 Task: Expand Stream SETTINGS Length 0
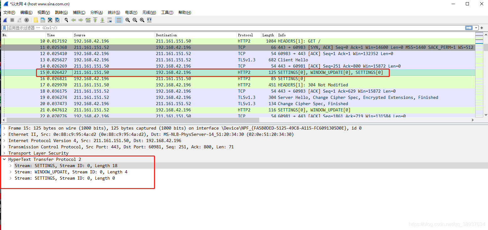coord(11,178)
